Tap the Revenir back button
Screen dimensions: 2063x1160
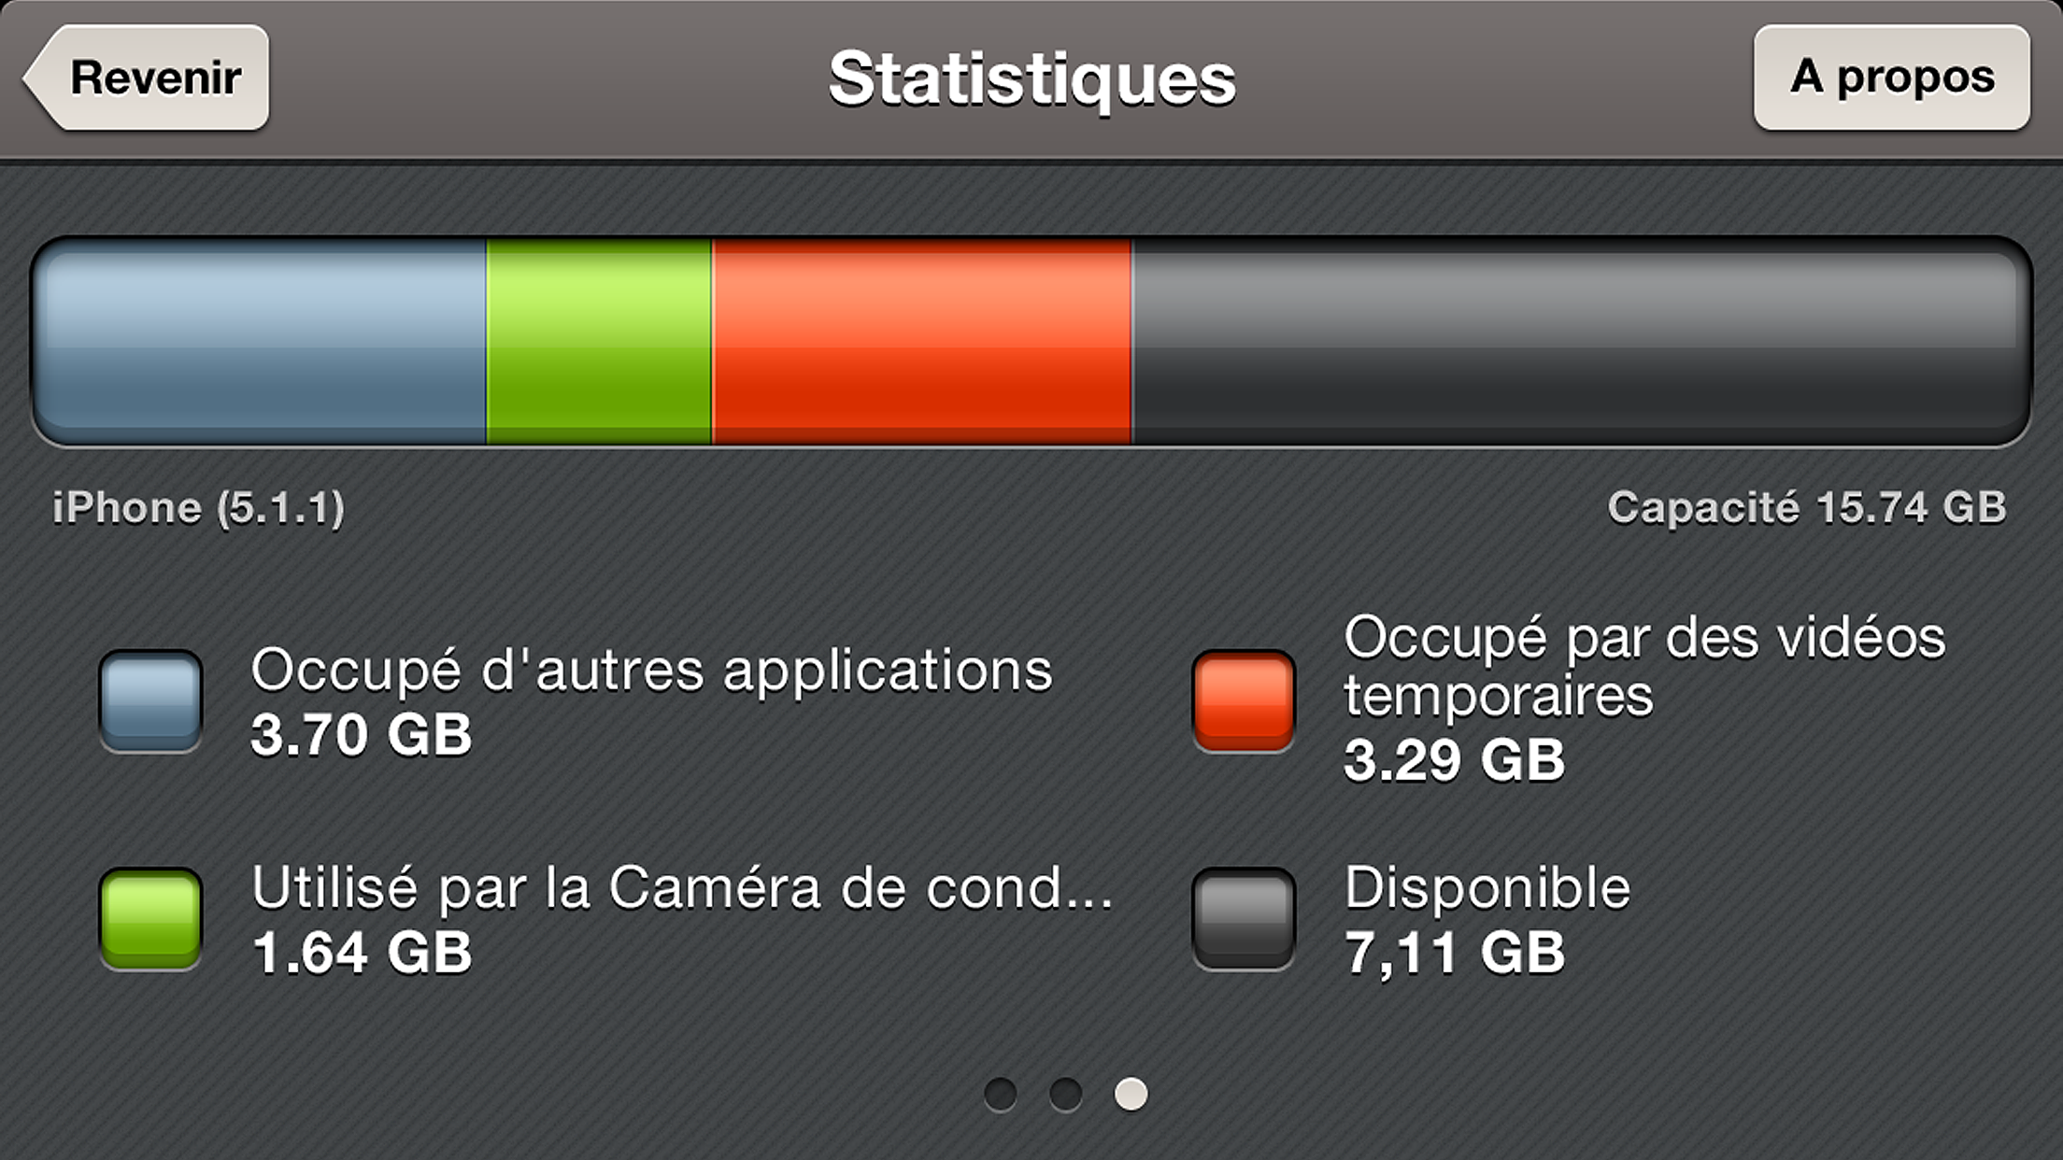[149, 78]
